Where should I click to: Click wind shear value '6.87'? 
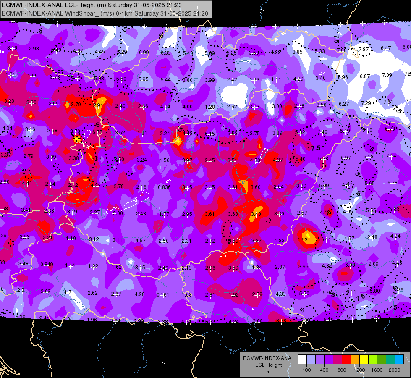364,76
